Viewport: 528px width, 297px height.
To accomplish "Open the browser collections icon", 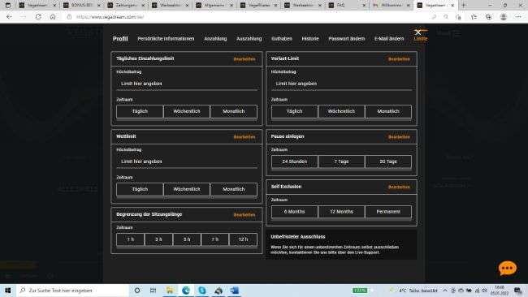I will [x=488, y=17].
